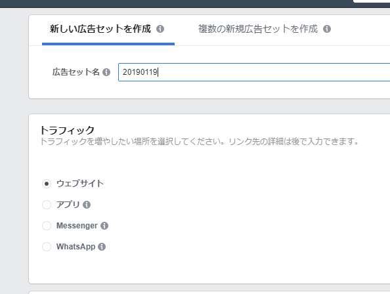This screenshot has width=390, height=294.
Task: Click the 広告セット名 field label
Action: pyautogui.click(x=76, y=72)
